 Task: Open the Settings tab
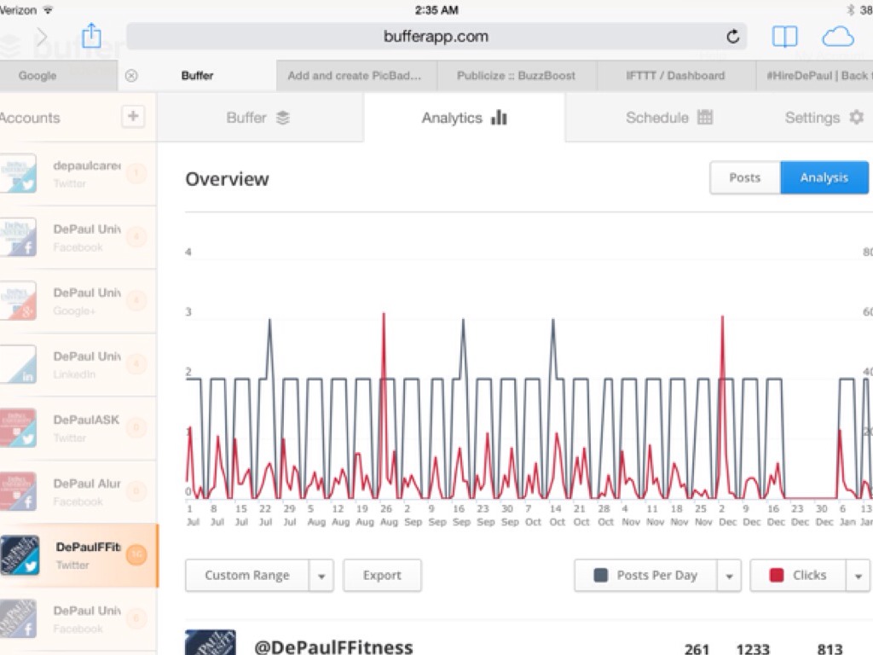click(823, 118)
